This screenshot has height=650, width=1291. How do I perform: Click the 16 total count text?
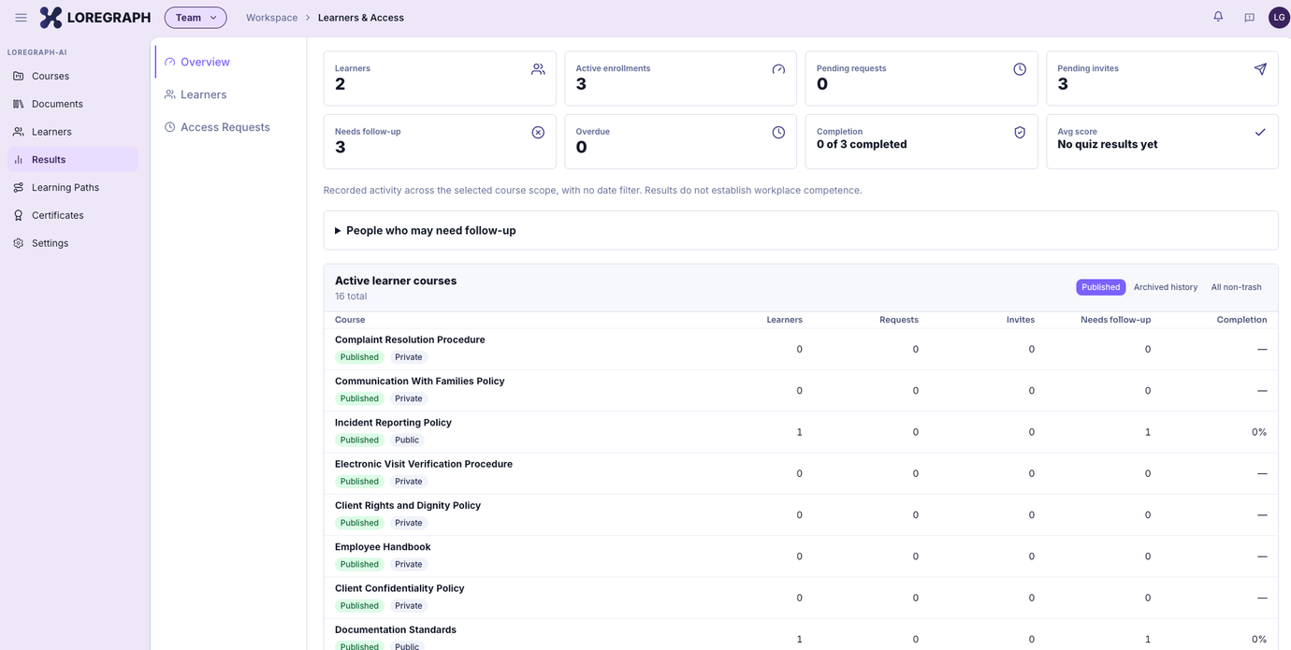[x=351, y=296]
